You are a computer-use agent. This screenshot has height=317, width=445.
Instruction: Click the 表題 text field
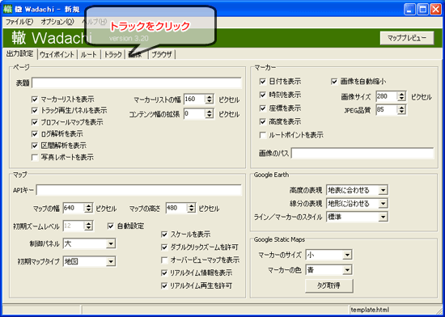coord(137,83)
